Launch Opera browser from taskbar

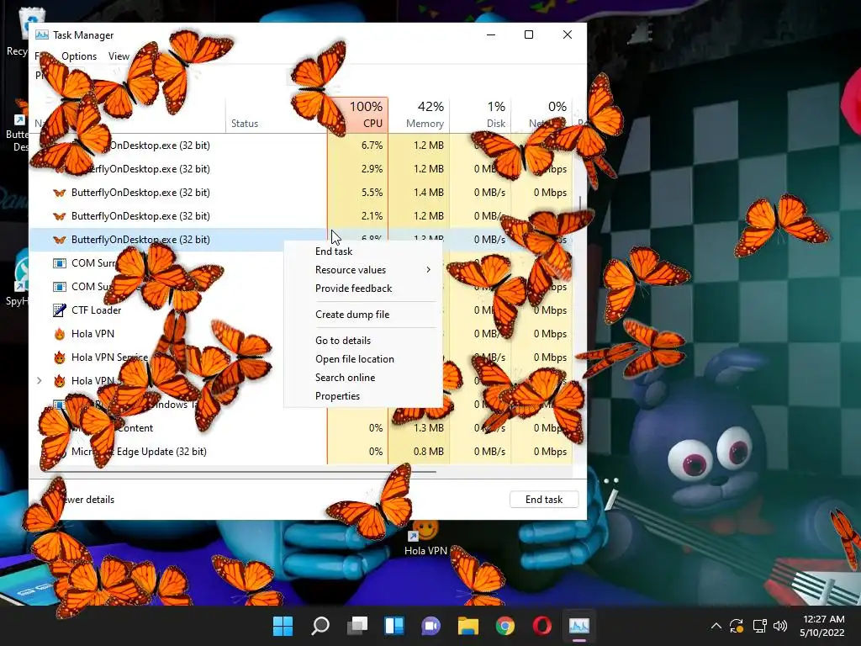click(x=542, y=626)
